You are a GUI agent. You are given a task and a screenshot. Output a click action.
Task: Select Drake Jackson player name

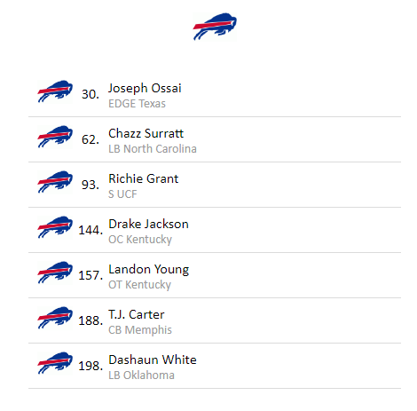tap(148, 224)
